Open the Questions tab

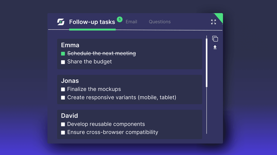[x=160, y=22]
